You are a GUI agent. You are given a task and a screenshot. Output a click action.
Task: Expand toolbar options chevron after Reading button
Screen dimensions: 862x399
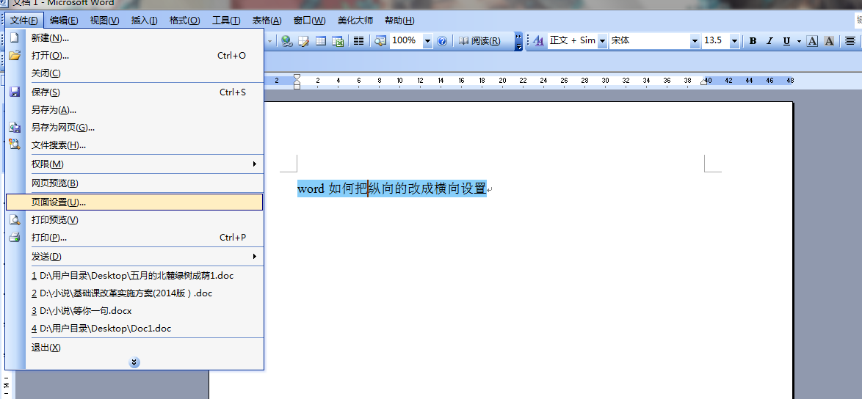point(519,40)
